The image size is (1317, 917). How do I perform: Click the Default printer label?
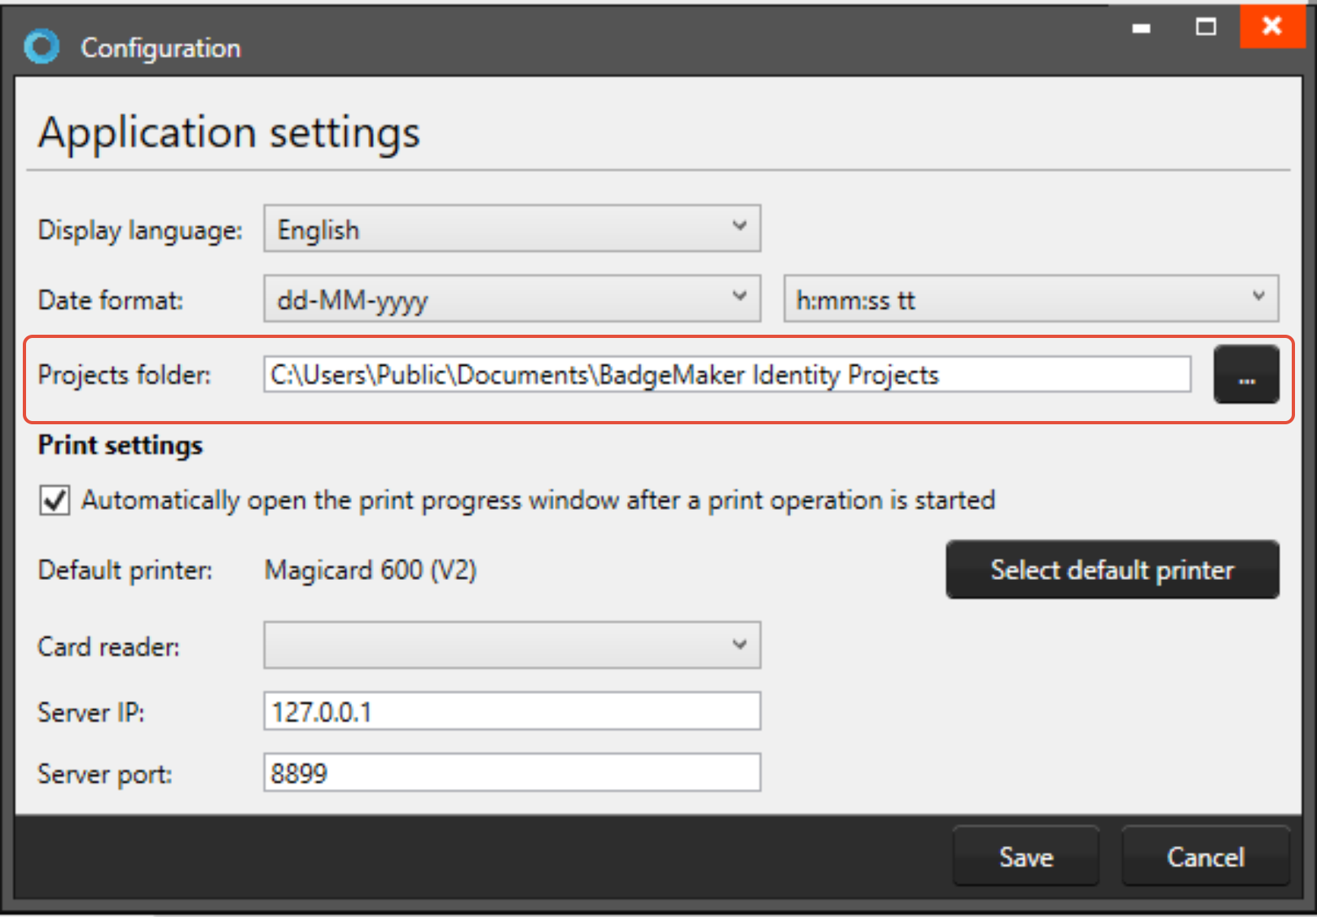coord(125,570)
